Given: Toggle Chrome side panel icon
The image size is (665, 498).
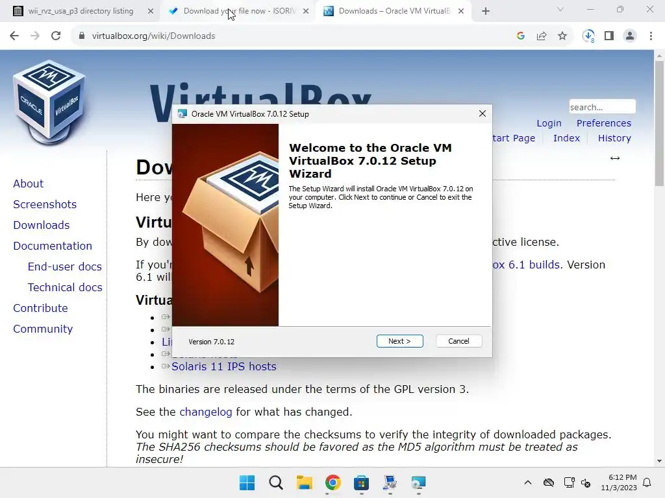Looking at the screenshot, I should pos(609,36).
